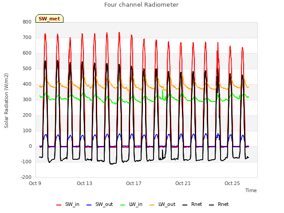
Task: Toggle the LW_out legend entry
Action: (x=162, y=204)
